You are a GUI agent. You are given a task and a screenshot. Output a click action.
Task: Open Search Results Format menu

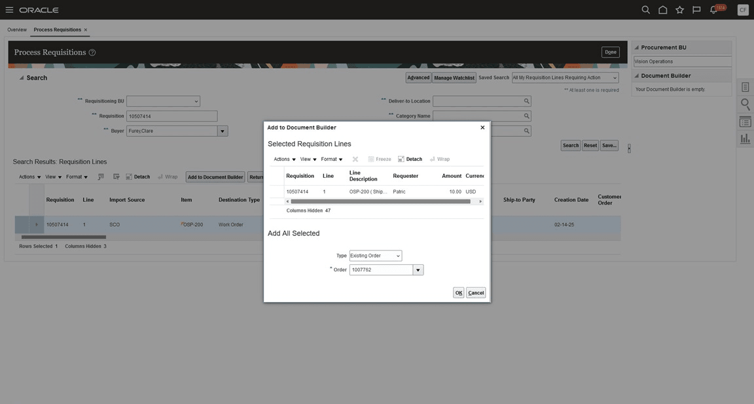(x=77, y=177)
